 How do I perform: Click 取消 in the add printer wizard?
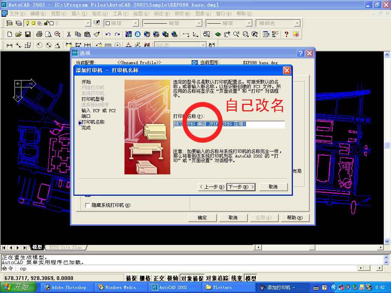[273, 187]
